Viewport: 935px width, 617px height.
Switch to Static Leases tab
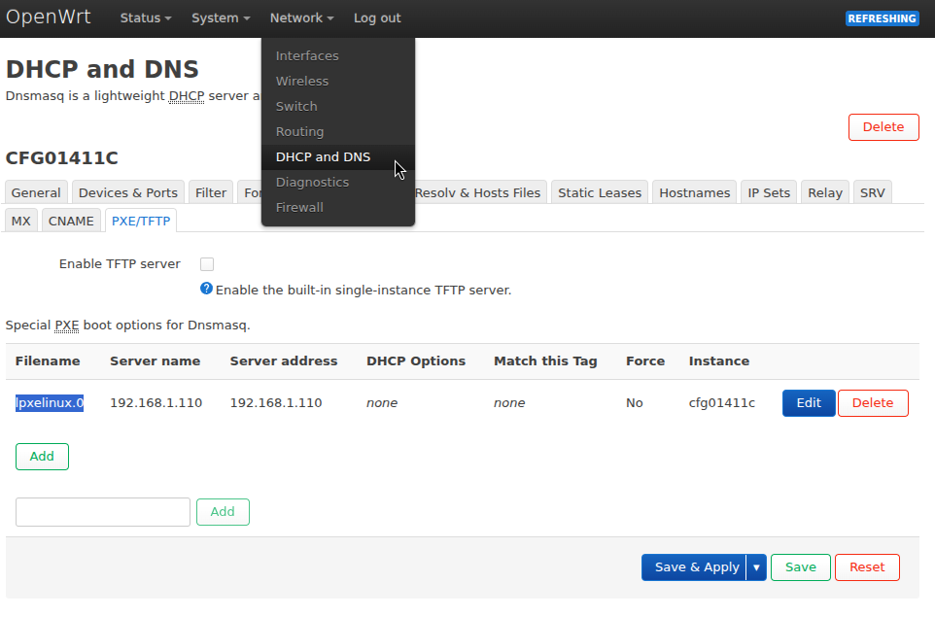point(600,192)
